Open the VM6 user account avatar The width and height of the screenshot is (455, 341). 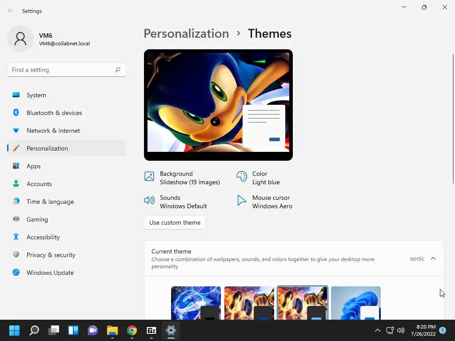point(20,39)
